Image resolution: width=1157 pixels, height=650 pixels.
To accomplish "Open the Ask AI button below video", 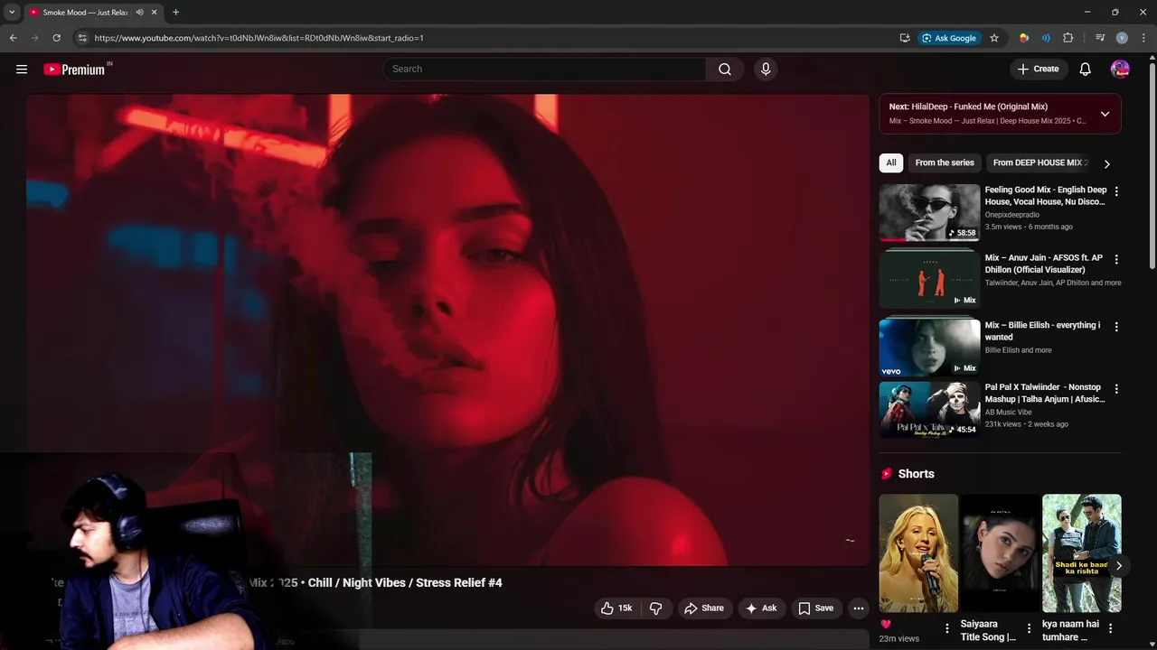I will click(761, 608).
